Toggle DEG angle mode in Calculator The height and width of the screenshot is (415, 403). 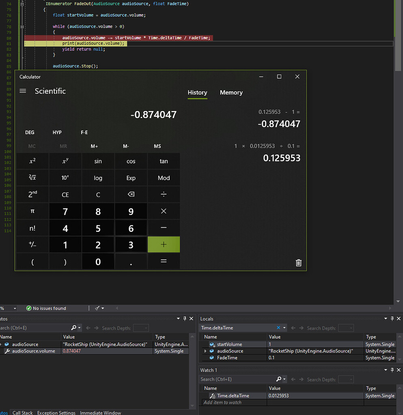point(30,133)
